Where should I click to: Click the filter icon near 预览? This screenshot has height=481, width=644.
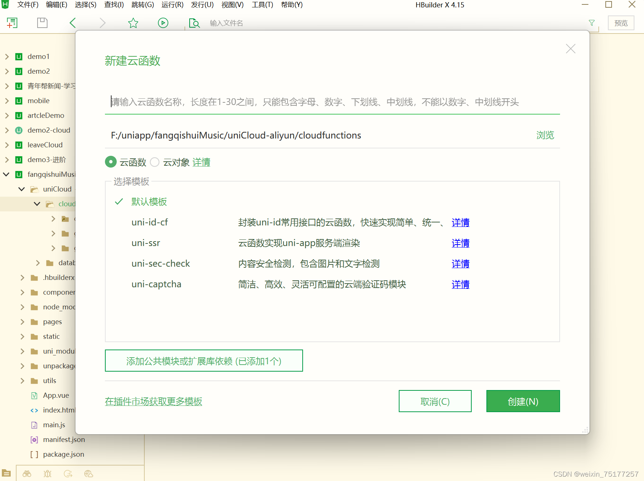(x=591, y=23)
